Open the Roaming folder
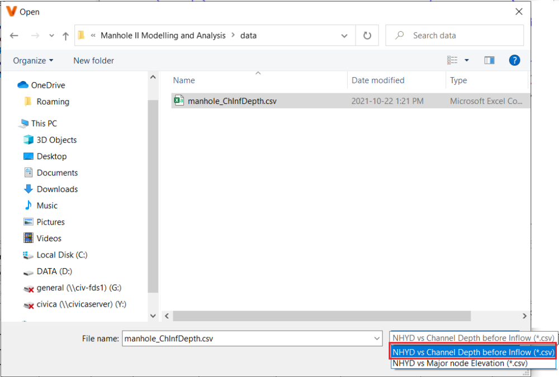This screenshot has height=377, width=559. 53,102
